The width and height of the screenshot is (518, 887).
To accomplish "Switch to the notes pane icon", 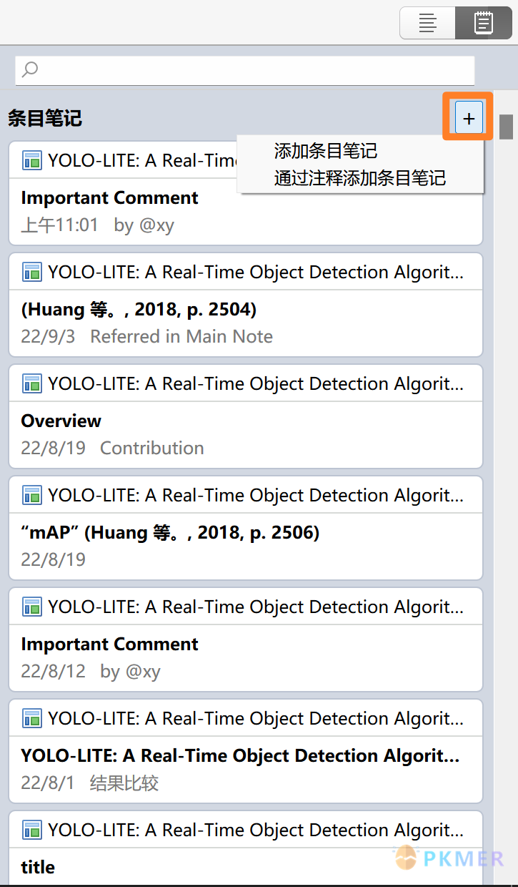I will [484, 23].
